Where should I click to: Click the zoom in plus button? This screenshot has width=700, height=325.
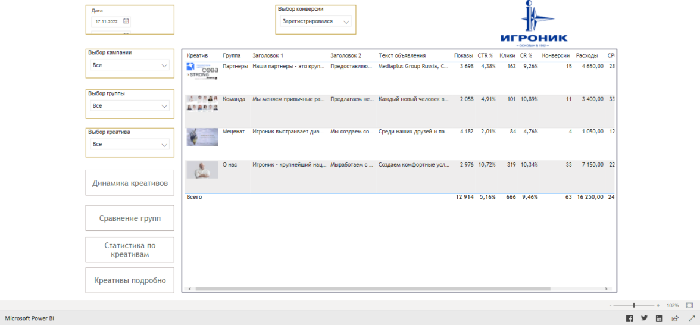point(658,305)
